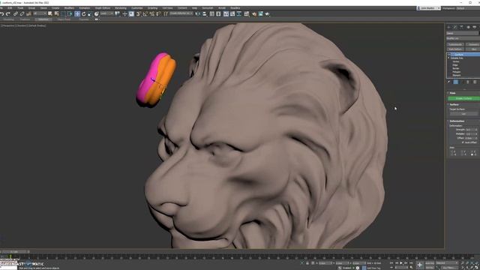The image size is (480, 270).
Task: Click the Configure Modifier Sets icon
Action: click(475, 82)
